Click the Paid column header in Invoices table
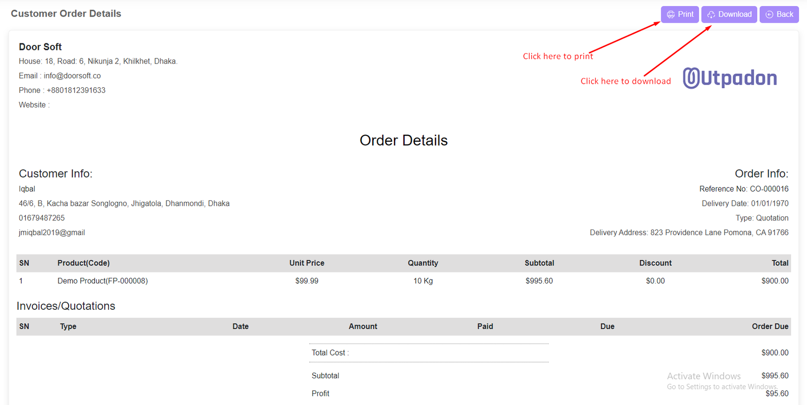 click(485, 326)
